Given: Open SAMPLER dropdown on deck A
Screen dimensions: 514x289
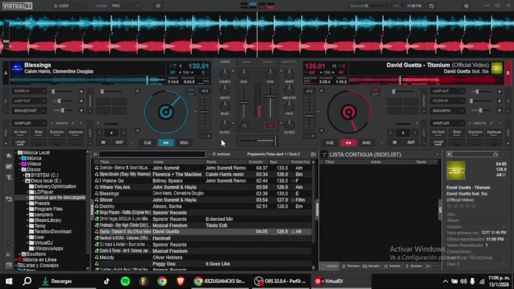Looking at the screenshot, I should (x=29, y=123).
